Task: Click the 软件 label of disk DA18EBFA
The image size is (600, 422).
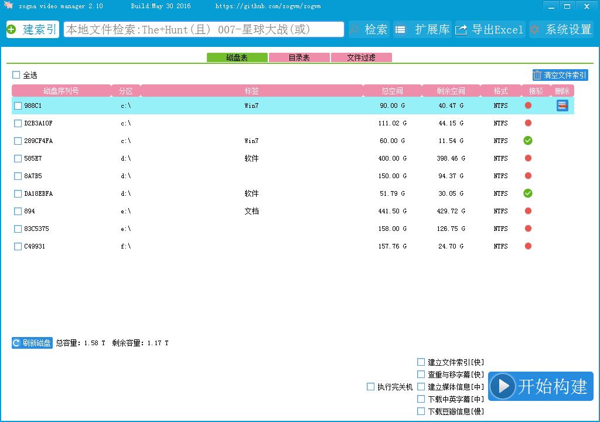Action: (x=251, y=193)
